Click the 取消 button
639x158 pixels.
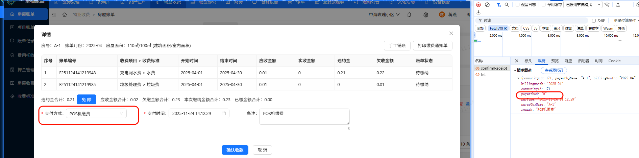262,150
